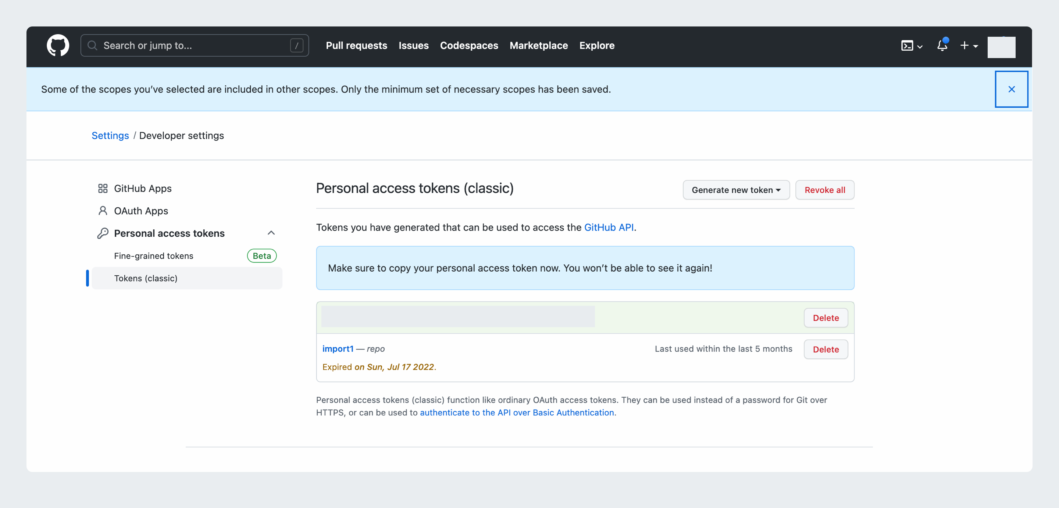Open the Explore page
1059x508 pixels.
click(596, 46)
